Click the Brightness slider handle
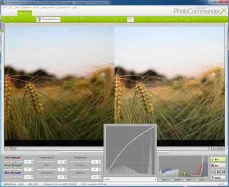 [x=80, y=162]
